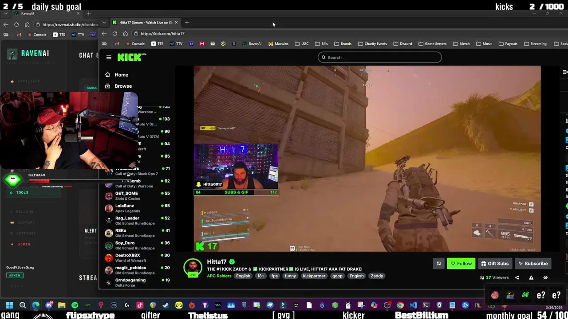Click Hitta17's live avatar
568x319 pixels.
[x=193, y=268]
